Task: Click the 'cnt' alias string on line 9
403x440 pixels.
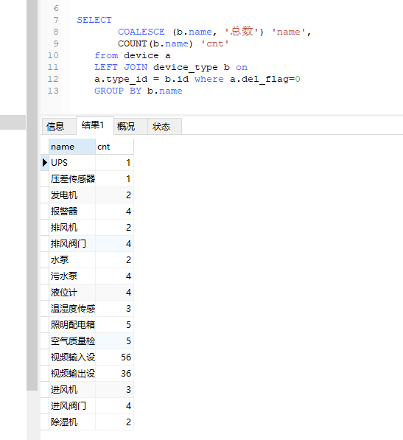Action: coord(215,43)
